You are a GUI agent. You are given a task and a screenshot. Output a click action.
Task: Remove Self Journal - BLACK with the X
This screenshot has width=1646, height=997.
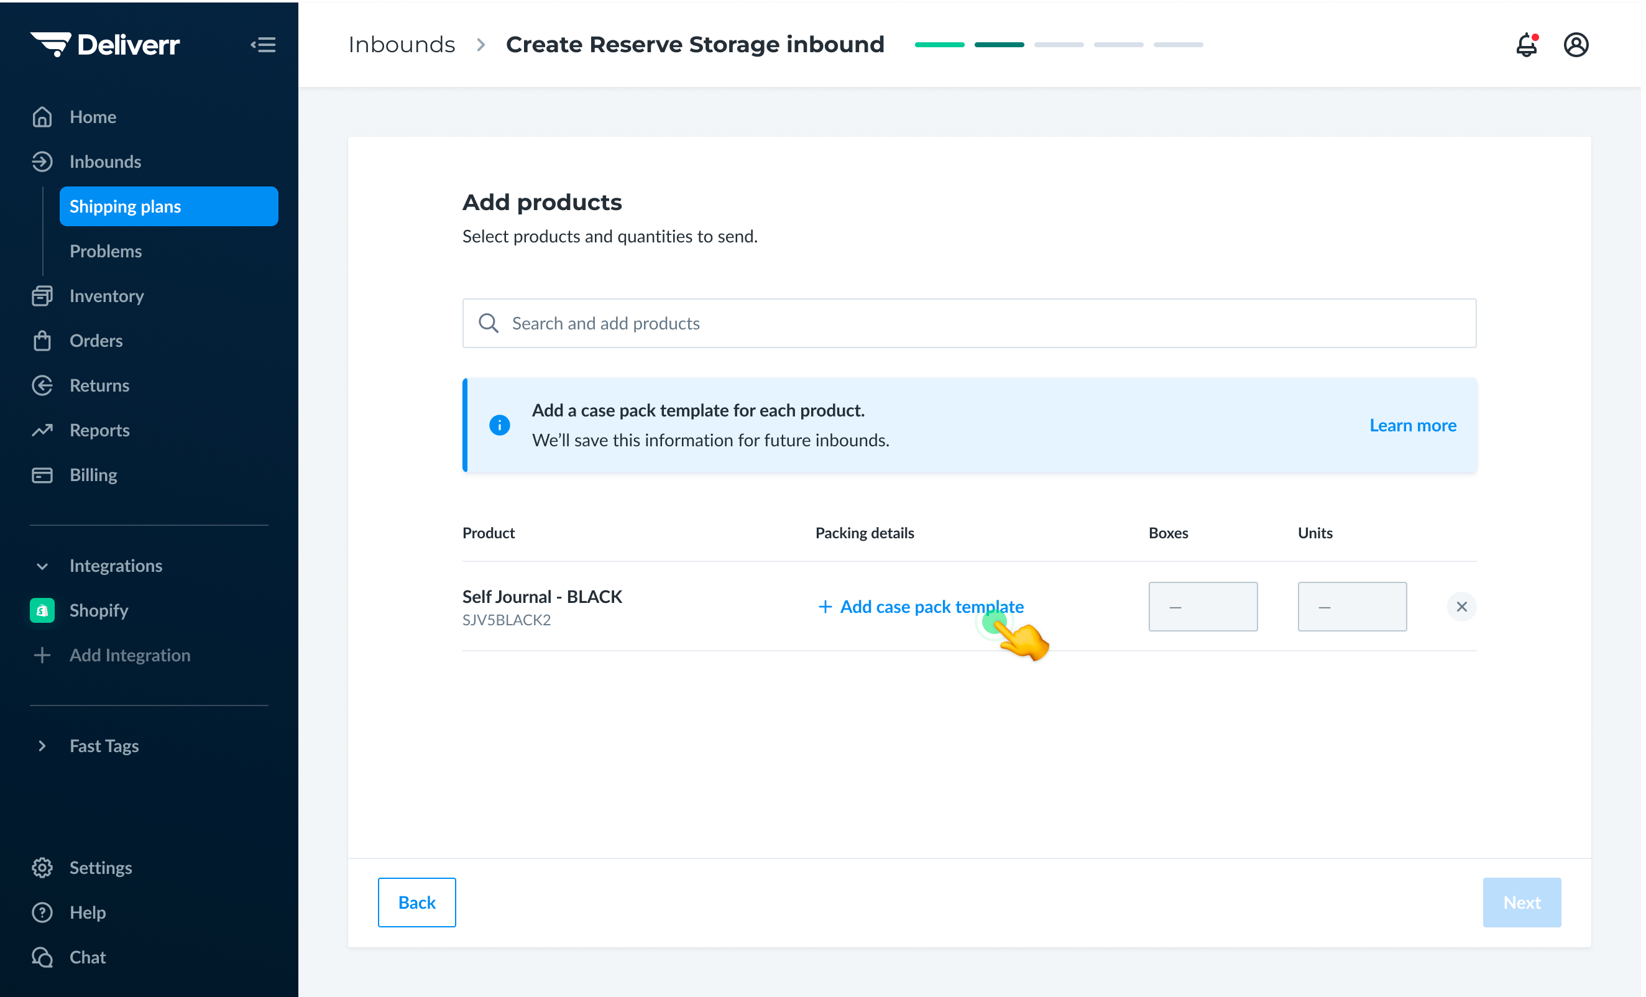click(x=1461, y=607)
